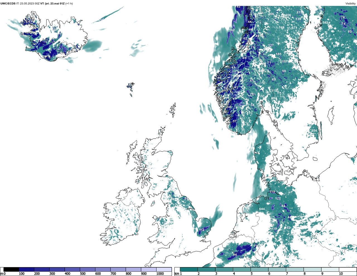This screenshot has height=276, width=357.
Task: Pick the 4–5 km legend swatch
Action: coord(242,270)
